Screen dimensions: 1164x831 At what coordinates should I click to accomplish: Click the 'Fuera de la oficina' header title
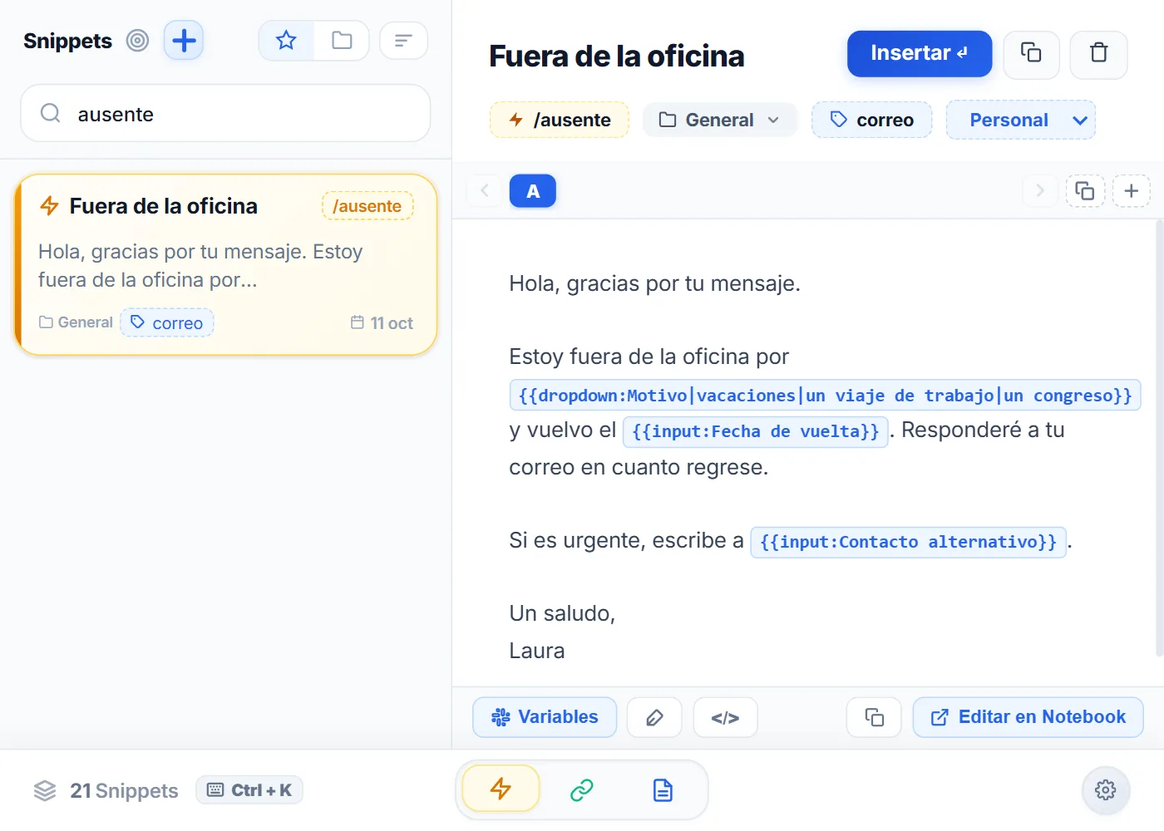coord(616,56)
